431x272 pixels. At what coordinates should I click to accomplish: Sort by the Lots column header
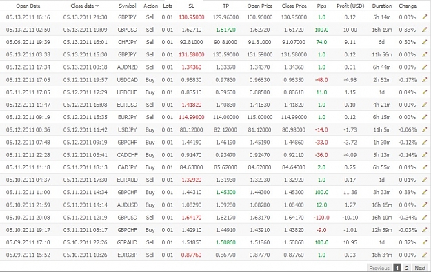coord(168,6)
